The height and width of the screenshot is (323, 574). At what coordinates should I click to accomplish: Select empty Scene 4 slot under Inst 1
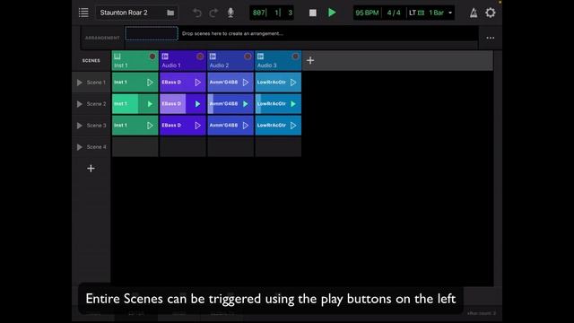135,147
